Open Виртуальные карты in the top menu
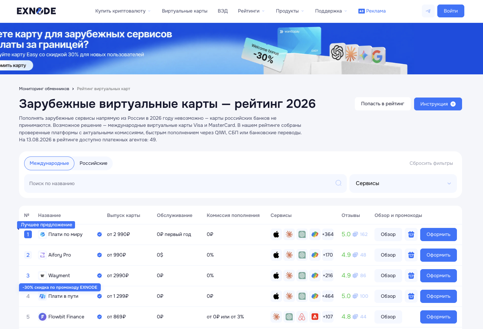This screenshot has height=329, width=483. click(185, 11)
